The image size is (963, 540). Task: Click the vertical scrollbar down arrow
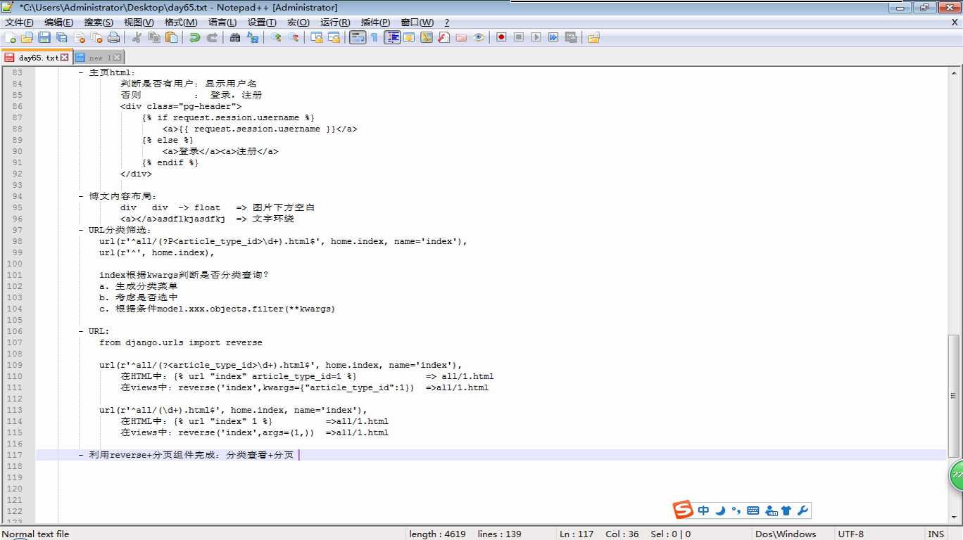coord(955,517)
